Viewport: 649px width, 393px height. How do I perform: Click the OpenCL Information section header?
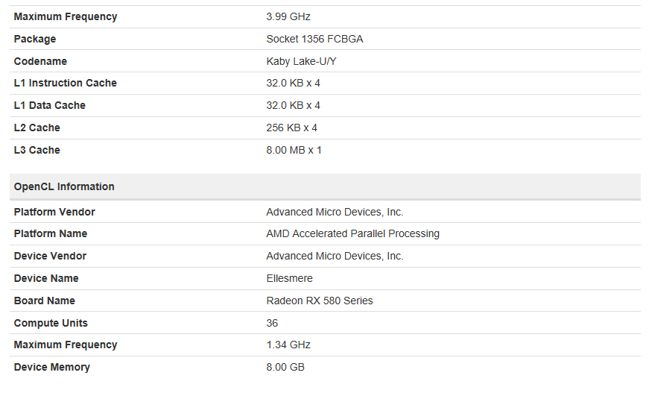coord(325,186)
